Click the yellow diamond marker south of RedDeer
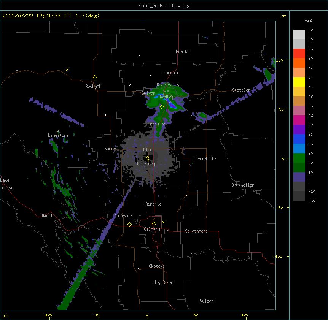This screenshot has height=320, width=328. (162, 107)
